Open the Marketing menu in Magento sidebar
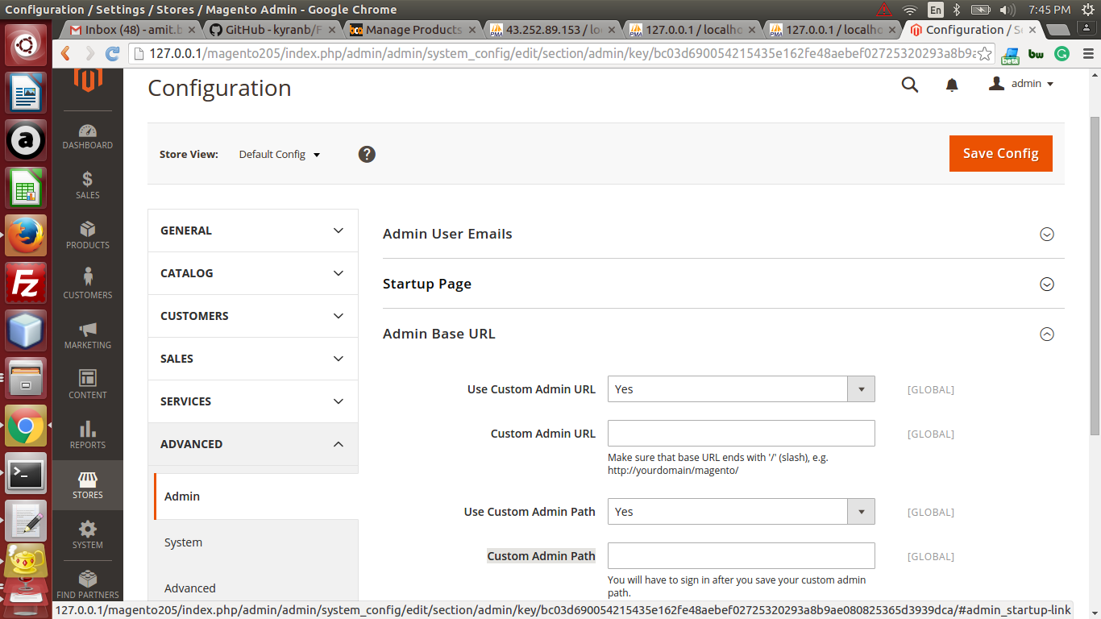1101x619 pixels. pyautogui.click(x=88, y=334)
